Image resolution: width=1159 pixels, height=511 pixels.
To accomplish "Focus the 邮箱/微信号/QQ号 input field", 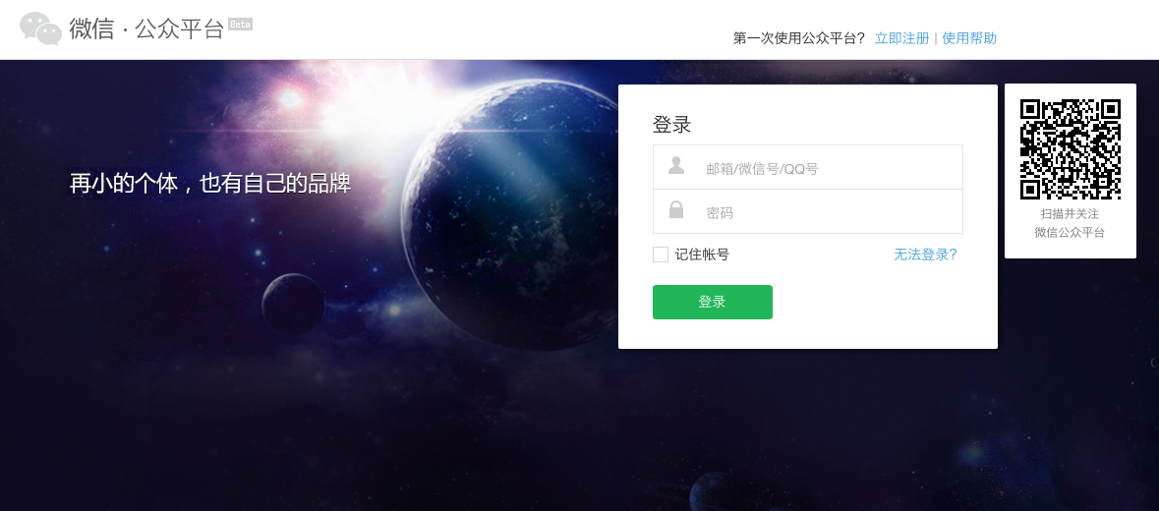I will (x=808, y=168).
